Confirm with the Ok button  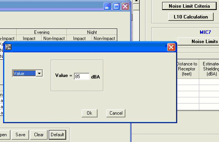click(x=89, y=113)
